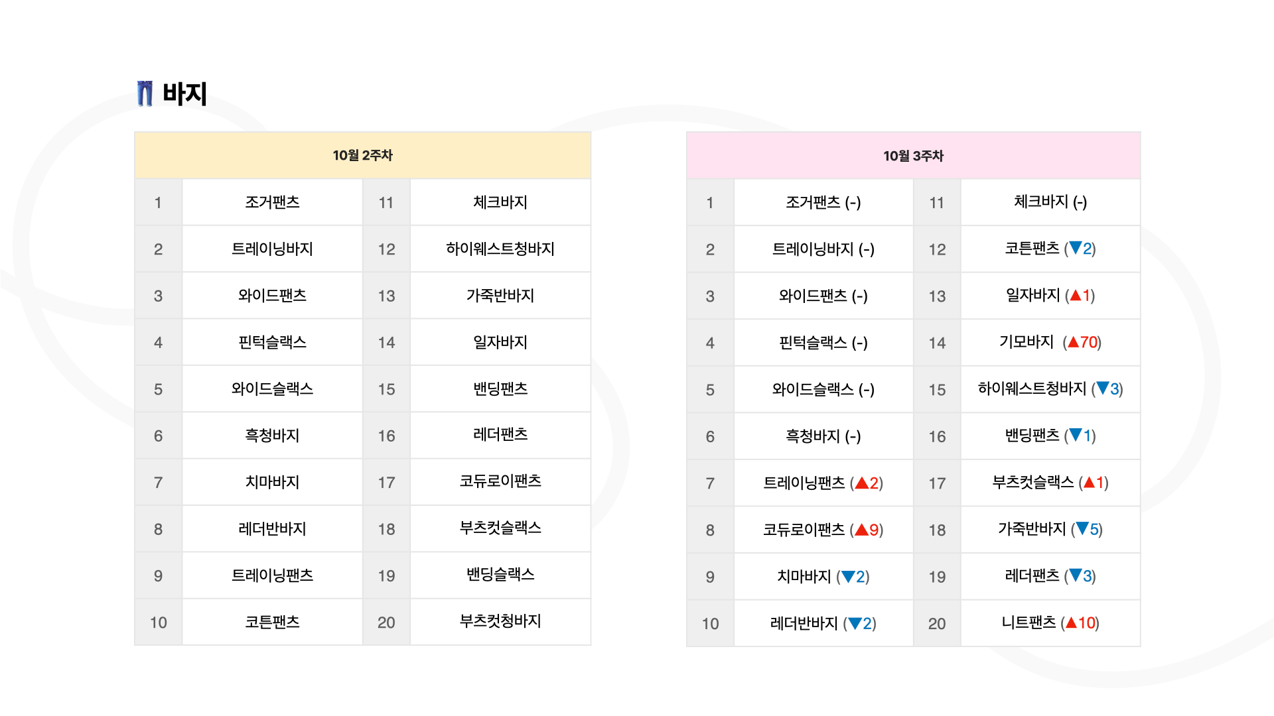The height and width of the screenshot is (716, 1274).
Task: Select 밴딩슬랙스 at rank 19
Action: (x=501, y=575)
